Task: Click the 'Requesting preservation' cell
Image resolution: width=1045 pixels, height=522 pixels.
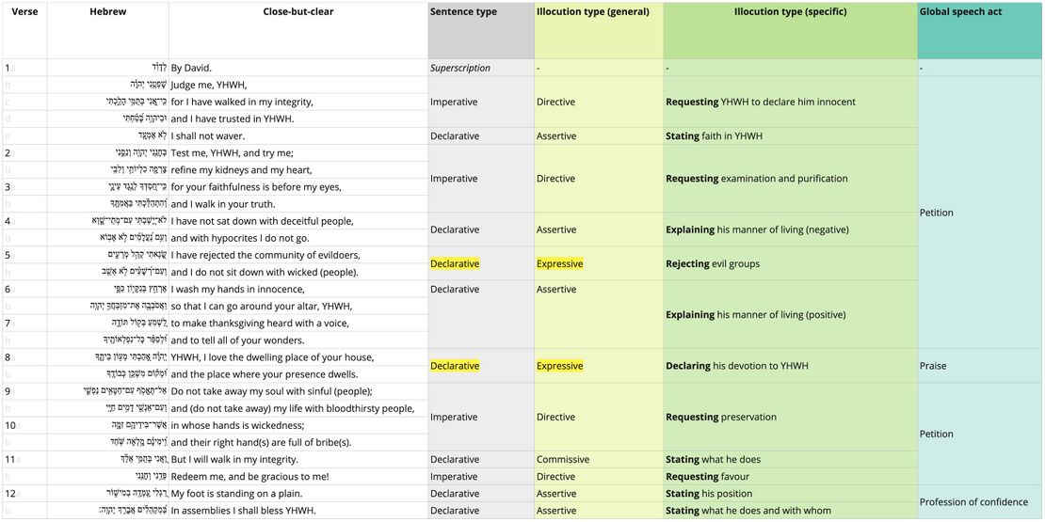Action: tap(721, 417)
